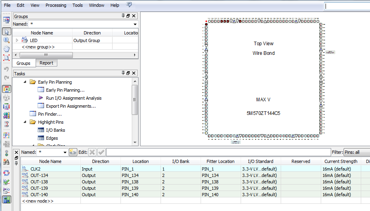Choose the hand pan tool
This screenshot has height=211, width=370.
click(x=6, y=49)
